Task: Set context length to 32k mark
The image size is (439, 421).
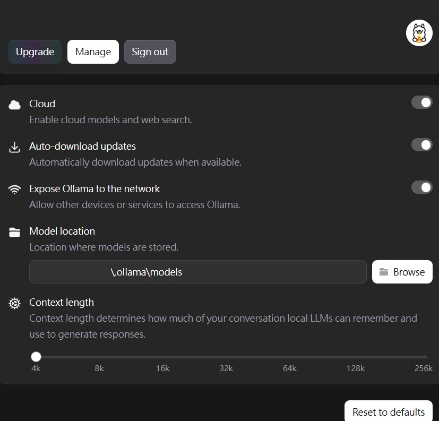Action: point(227,357)
